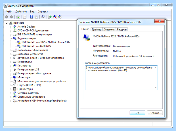Image resolution: width=176 pixels, height=131 pixels.
Task: Minimize the Диспетчер устройств window
Action: [x=153, y=5]
